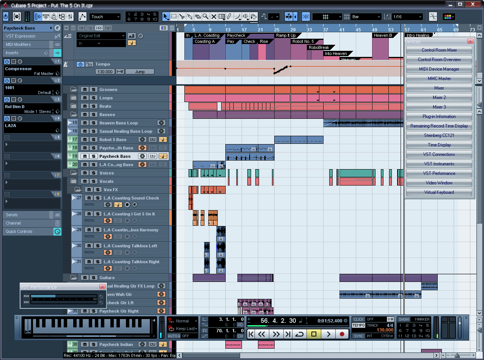Click the Stop transport button
Screen dimensions: 484x360
pyautogui.click(x=314, y=334)
